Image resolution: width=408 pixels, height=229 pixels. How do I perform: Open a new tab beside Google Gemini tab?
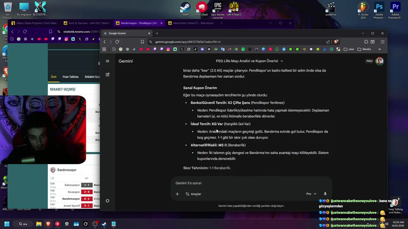coord(157,33)
